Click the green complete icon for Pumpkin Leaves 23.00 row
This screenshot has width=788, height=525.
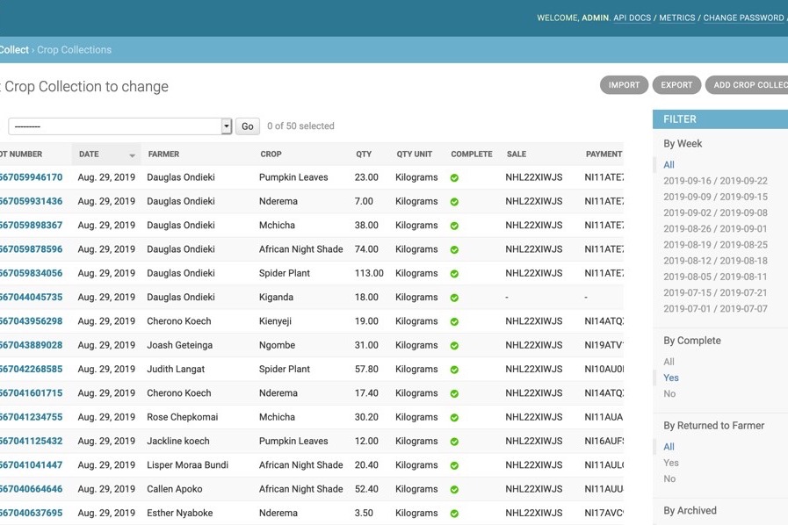454,177
